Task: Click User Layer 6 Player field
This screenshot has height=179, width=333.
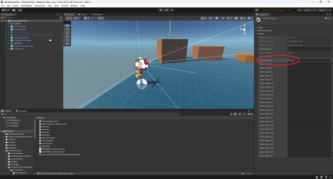Action: (x=309, y=60)
